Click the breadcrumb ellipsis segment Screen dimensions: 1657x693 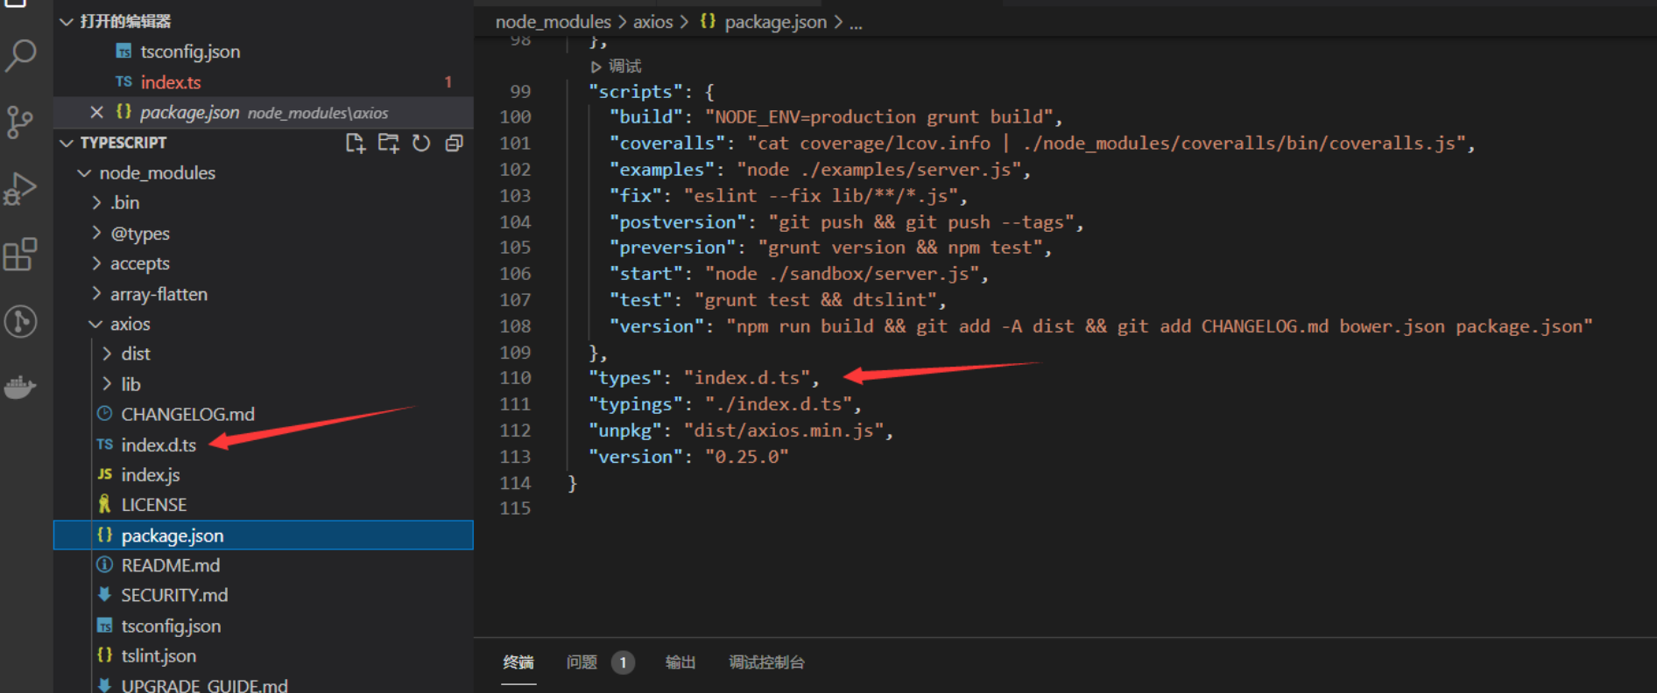tap(856, 23)
